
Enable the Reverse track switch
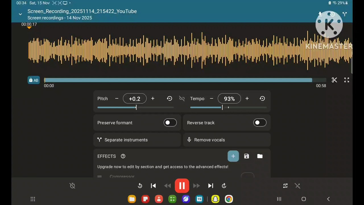pos(260,123)
